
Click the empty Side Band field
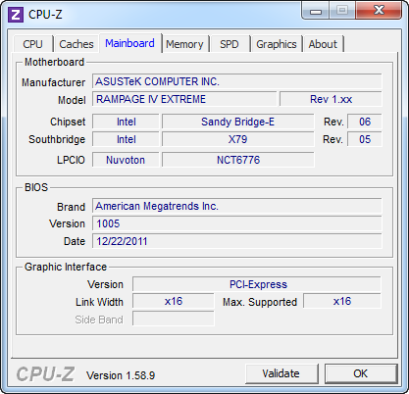(x=174, y=319)
